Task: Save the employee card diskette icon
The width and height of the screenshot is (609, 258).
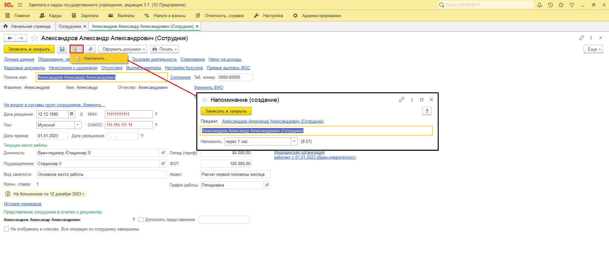Action: tap(62, 49)
